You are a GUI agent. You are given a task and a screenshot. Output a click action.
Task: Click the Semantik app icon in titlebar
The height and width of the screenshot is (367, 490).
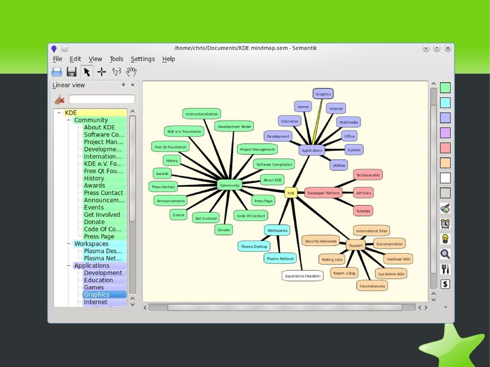(54, 48)
